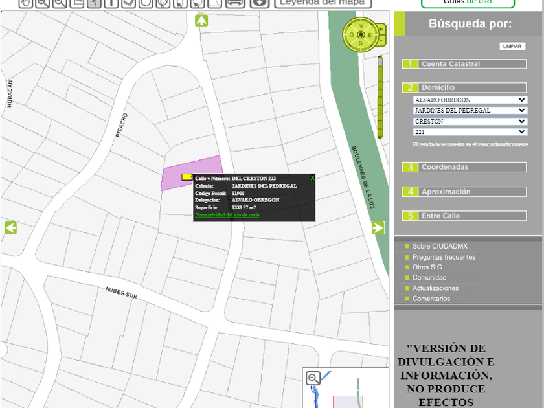Open the 221 street number dropdown
This screenshot has height=408, width=544.
[470, 132]
